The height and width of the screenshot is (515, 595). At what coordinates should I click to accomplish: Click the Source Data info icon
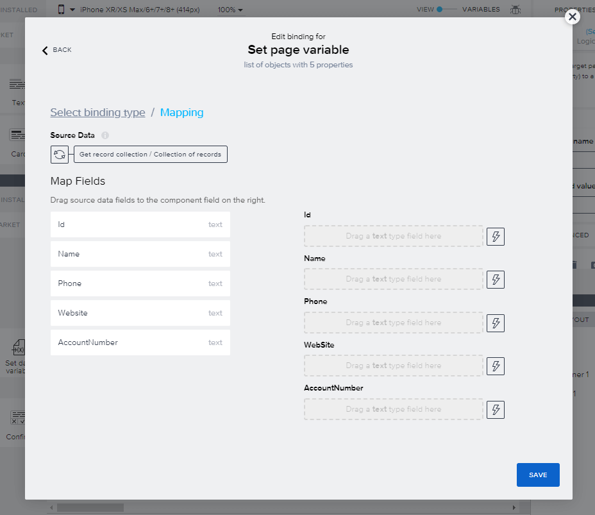click(x=106, y=135)
